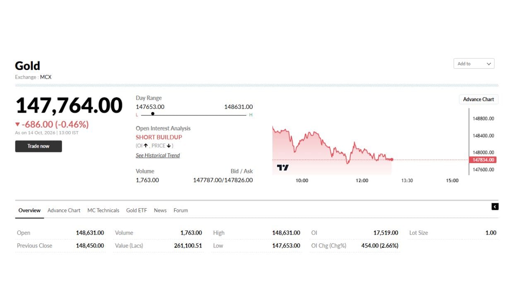530x298 pixels.
Task: Click the current price 147,764.00
Action: (x=69, y=106)
